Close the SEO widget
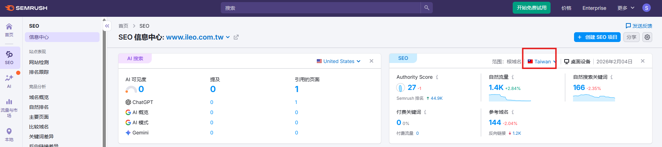662x147 pixels. [x=643, y=61]
